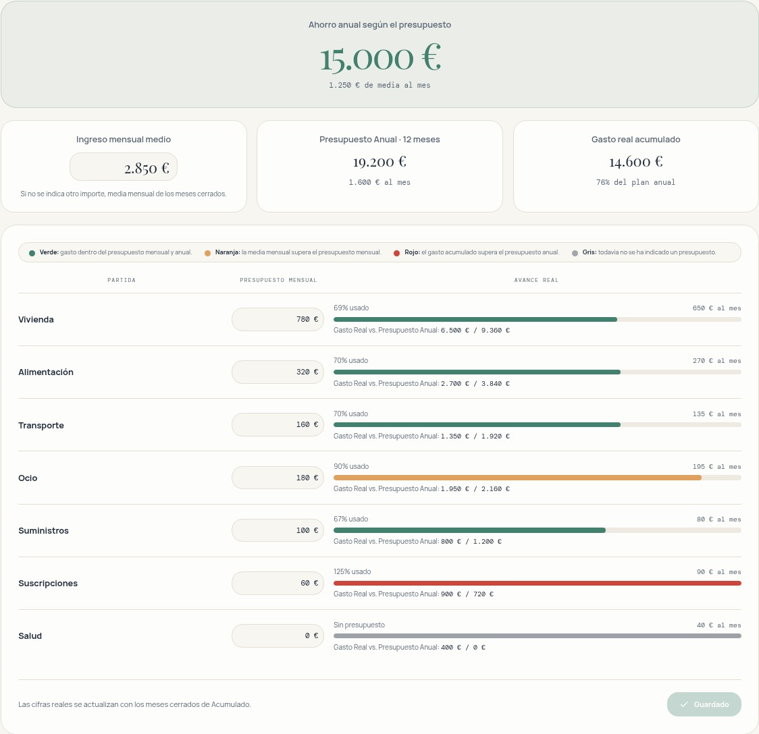The image size is (759, 734).
Task: Edit the Ingreso mensual medio field
Action: 124,167
